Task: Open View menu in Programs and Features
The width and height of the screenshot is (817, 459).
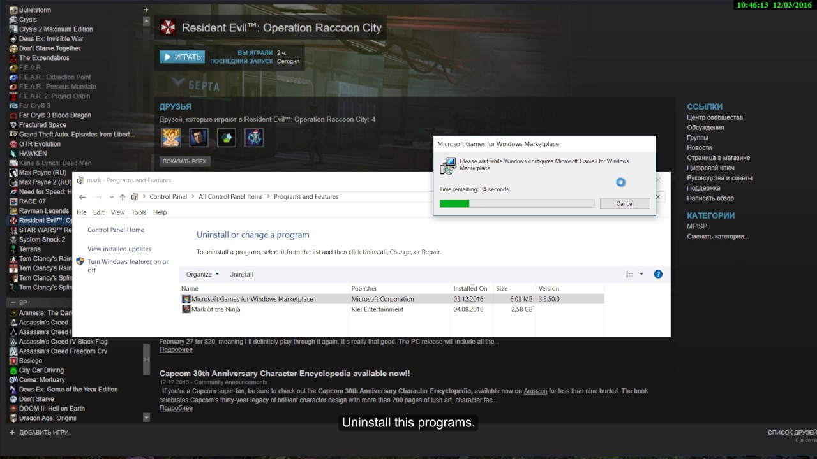Action: 118,212
